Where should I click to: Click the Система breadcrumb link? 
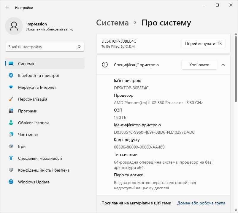[x=112, y=23]
